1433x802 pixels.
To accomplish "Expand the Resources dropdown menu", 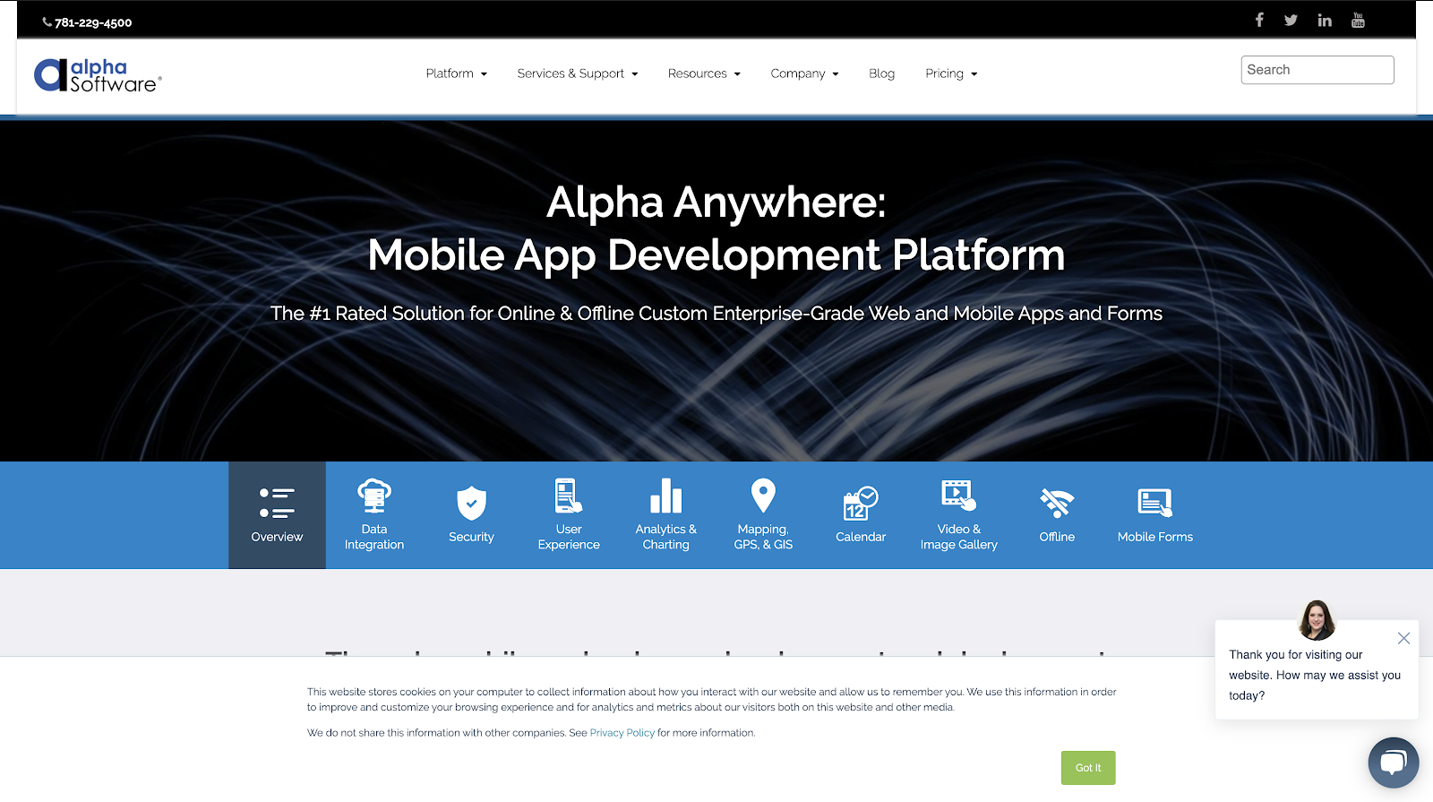I will pos(705,73).
